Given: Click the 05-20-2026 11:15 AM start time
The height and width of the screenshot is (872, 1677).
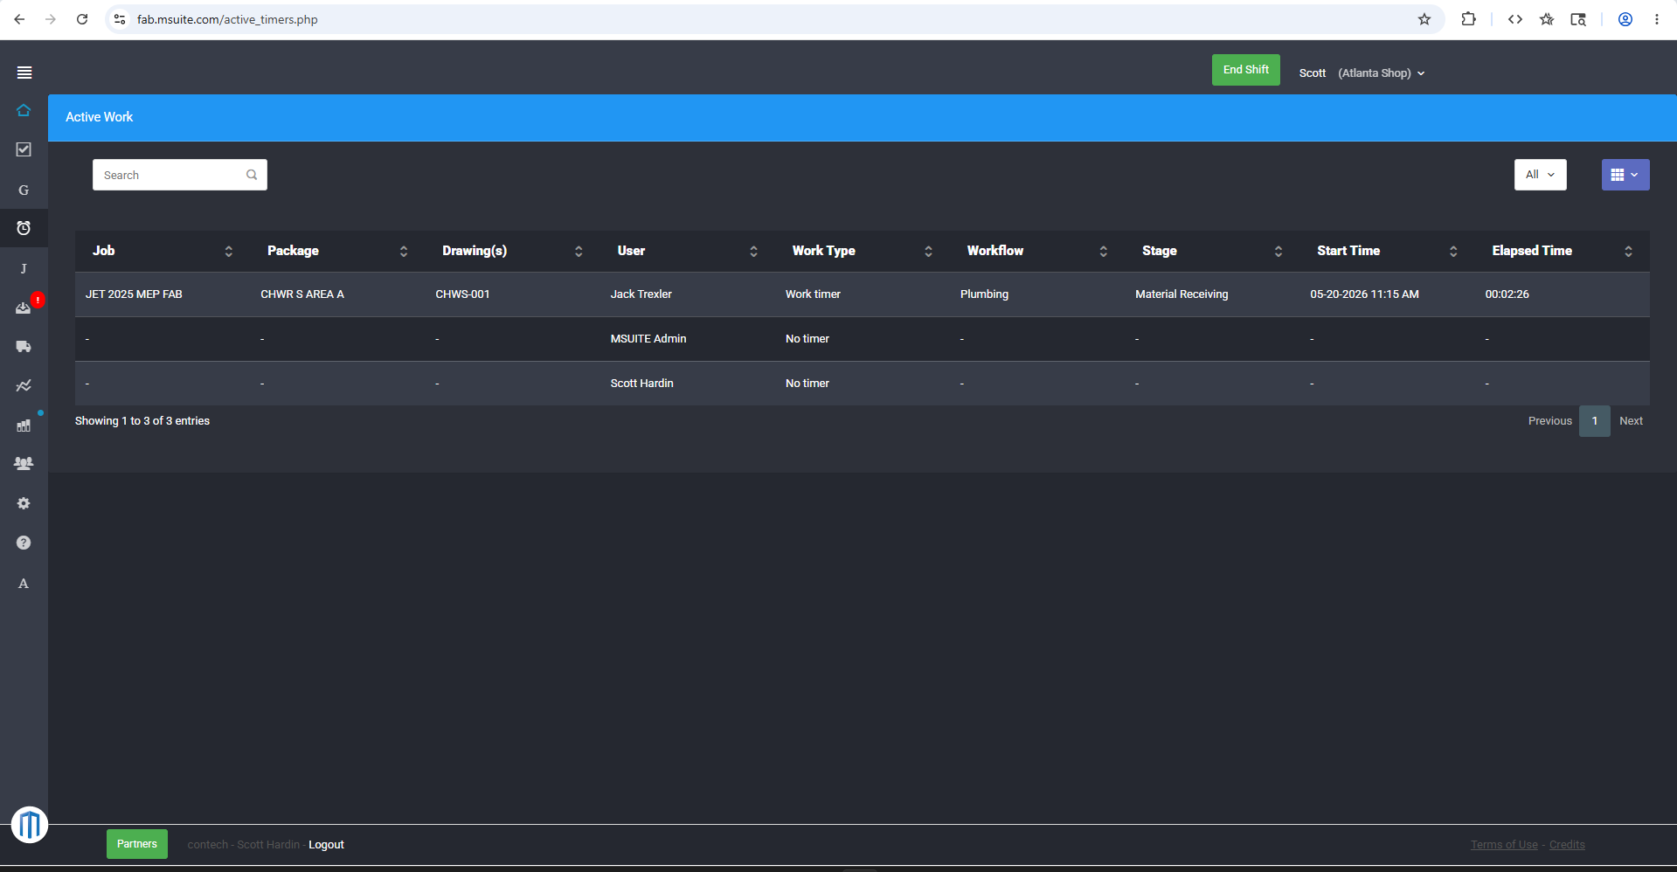Looking at the screenshot, I should coord(1364,294).
